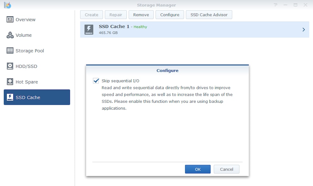Click the Hot Spare plus icon
Viewport: 313px width, 186px height.
point(10,82)
